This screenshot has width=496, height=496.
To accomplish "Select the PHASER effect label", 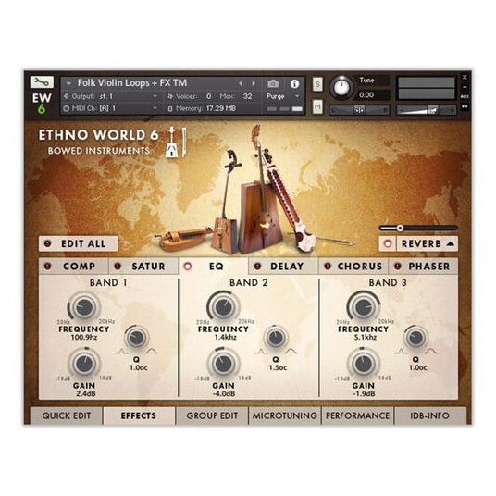I will click(x=429, y=267).
